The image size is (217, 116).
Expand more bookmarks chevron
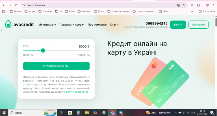(192, 11)
